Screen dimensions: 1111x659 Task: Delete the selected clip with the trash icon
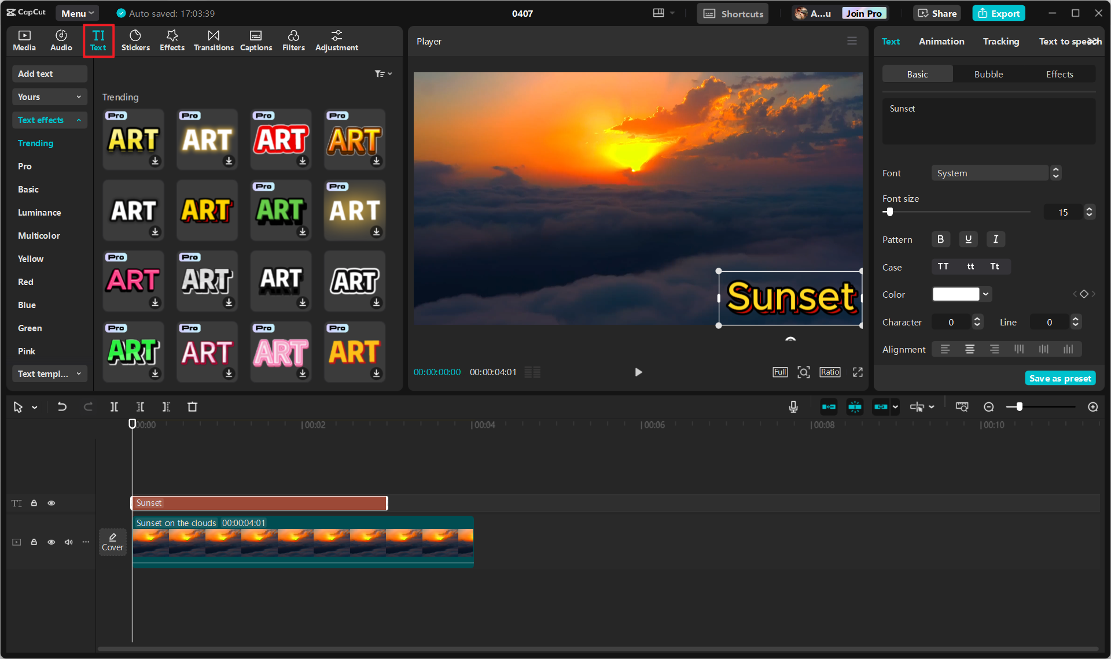pyautogui.click(x=193, y=407)
